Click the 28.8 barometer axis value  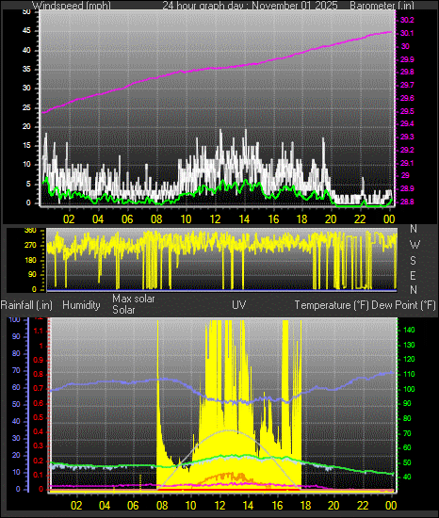tap(407, 202)
